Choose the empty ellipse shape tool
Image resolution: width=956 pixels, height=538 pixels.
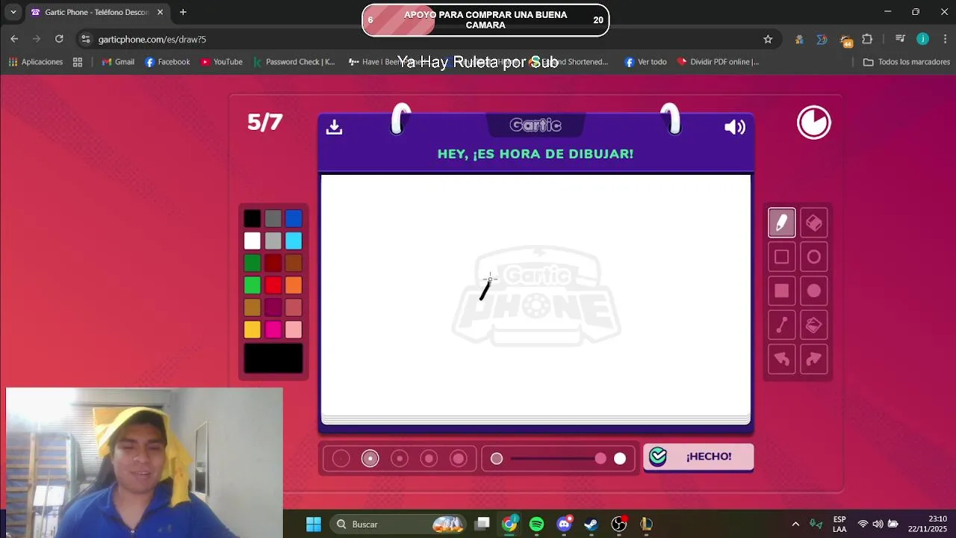814,257
